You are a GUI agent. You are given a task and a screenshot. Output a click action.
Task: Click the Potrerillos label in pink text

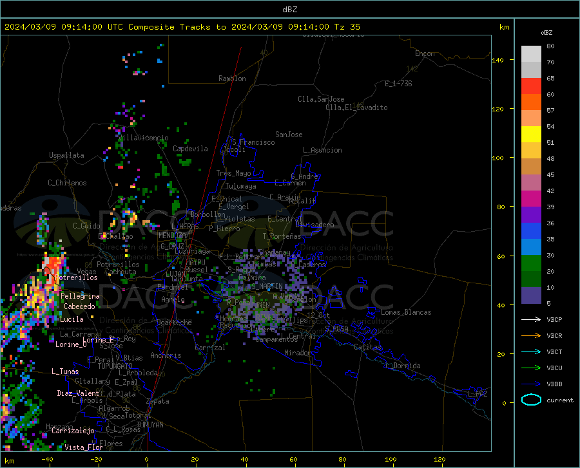[76, 277]
